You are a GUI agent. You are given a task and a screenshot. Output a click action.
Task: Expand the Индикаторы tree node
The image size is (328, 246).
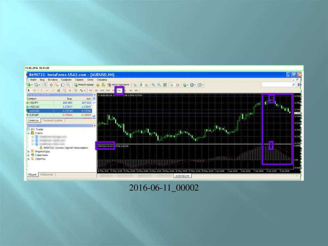(29, 152)
